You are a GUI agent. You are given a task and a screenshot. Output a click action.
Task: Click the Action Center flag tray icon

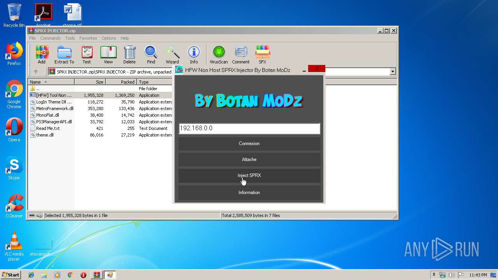(x=461, y=275)
